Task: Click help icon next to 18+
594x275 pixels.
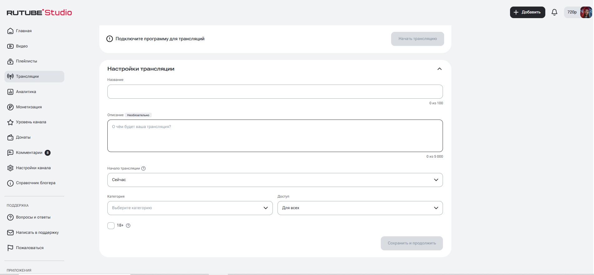Action: tap(128, 226)
